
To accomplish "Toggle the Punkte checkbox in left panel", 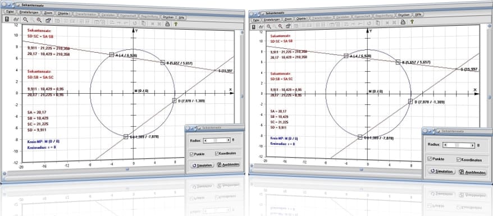I will pyautogui.click(x=191, y=154).
